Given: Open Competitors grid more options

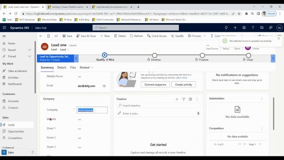Looking at the screenshot, I should tap(262, 128).
